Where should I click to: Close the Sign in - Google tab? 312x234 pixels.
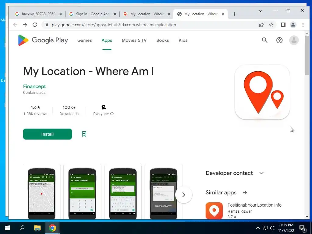tap(115, 14)
